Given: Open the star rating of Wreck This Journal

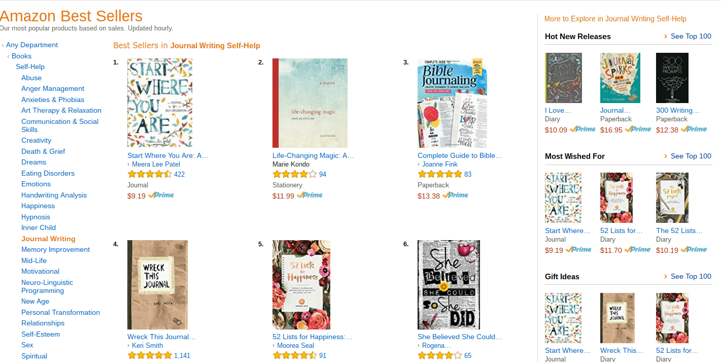Looking at the screenshot, I should (150, 355).
